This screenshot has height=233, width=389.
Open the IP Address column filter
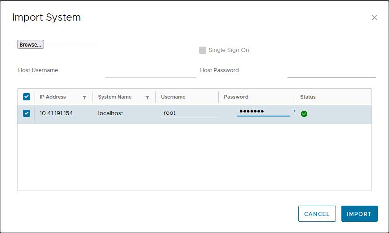(84, 97)
